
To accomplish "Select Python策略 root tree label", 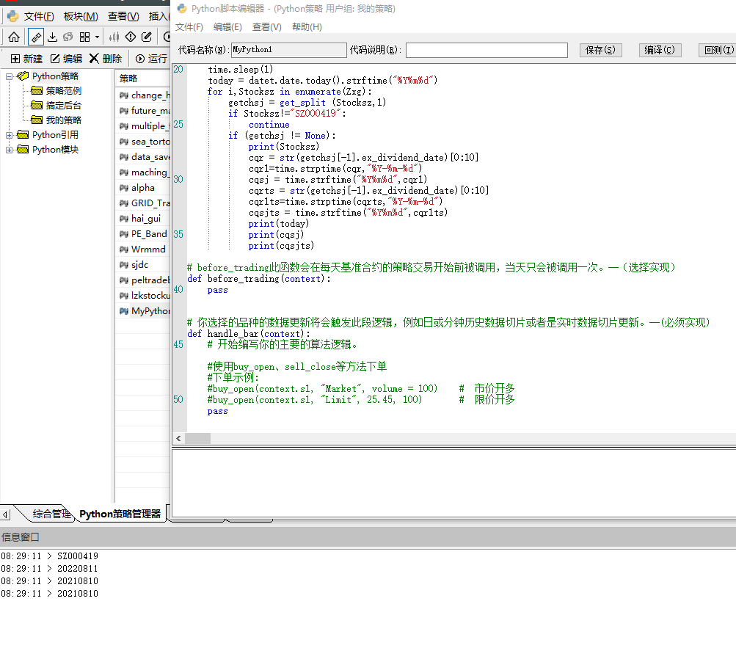I will pos(55,76).
